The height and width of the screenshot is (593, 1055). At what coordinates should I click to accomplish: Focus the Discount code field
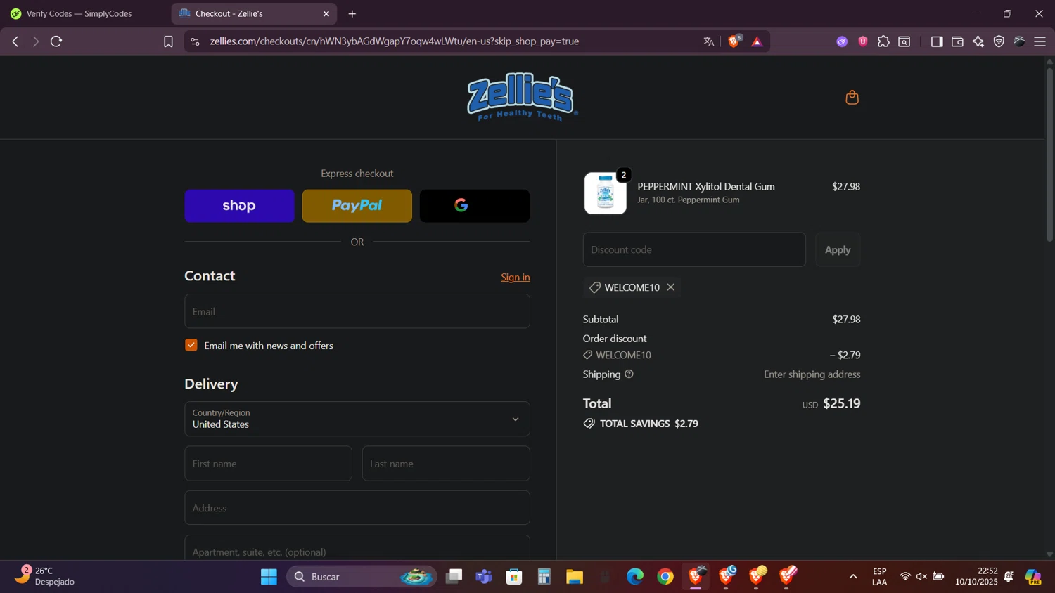pyautogui.click(x=694, y=249)
